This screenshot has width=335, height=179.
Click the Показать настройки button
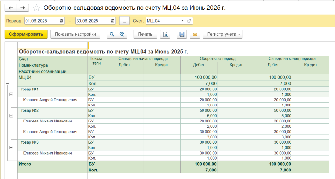tap(75, 34)
